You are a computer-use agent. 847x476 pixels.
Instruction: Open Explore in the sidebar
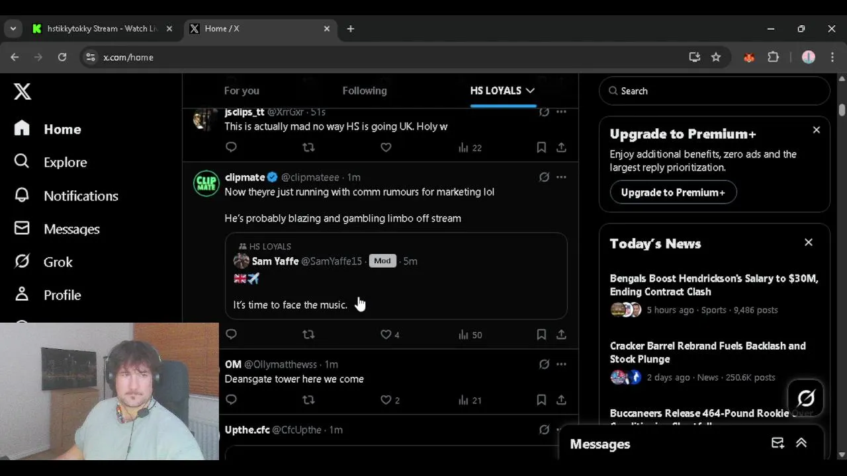click(x=50, y=162)
